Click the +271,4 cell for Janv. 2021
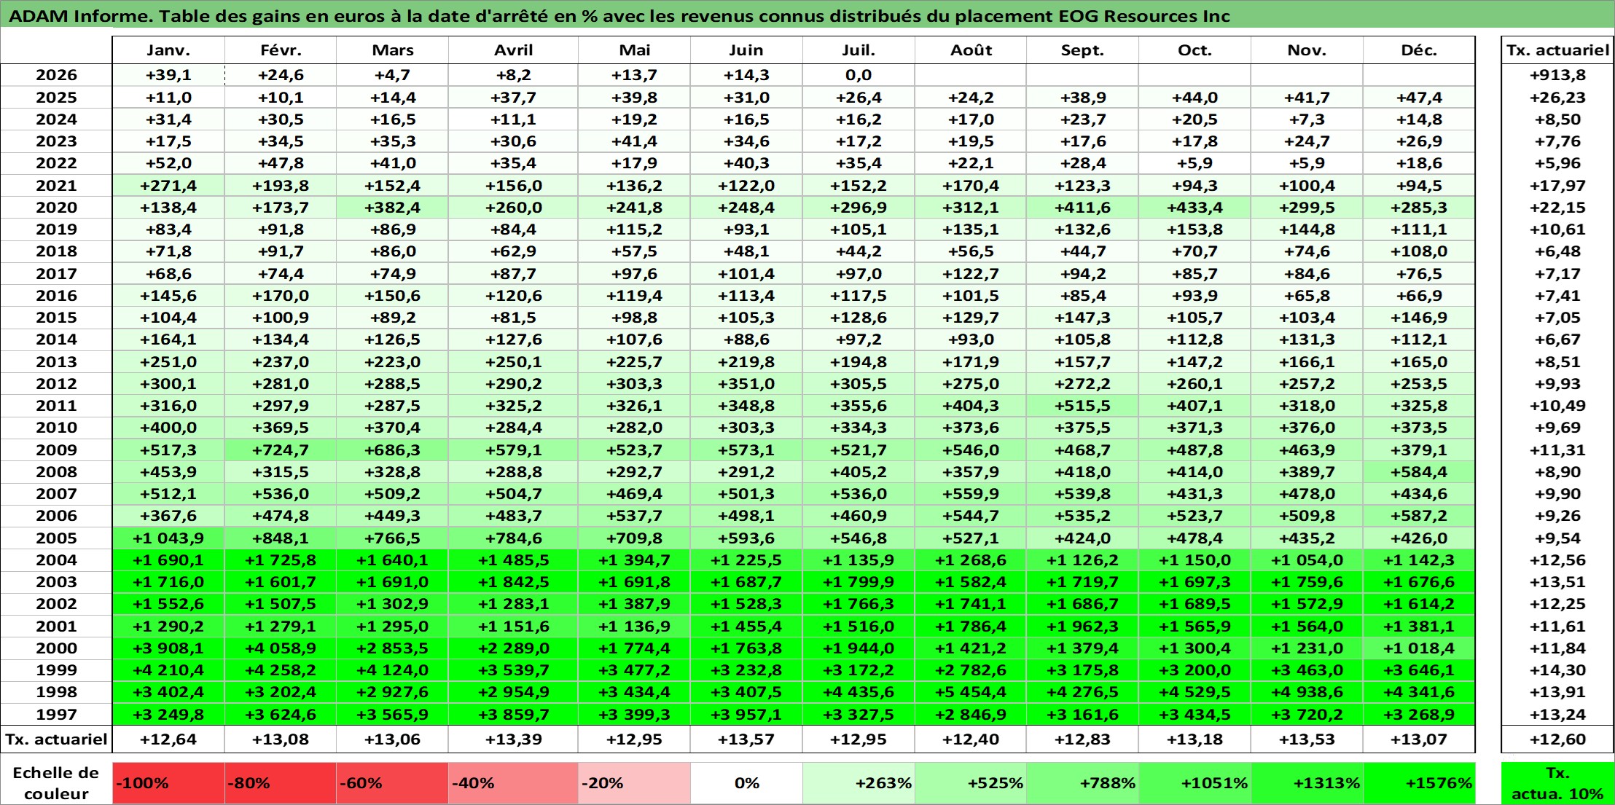 168,186
